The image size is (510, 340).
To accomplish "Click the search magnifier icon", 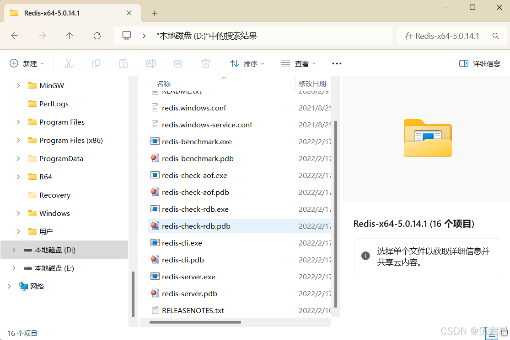I will pos(495,36).
